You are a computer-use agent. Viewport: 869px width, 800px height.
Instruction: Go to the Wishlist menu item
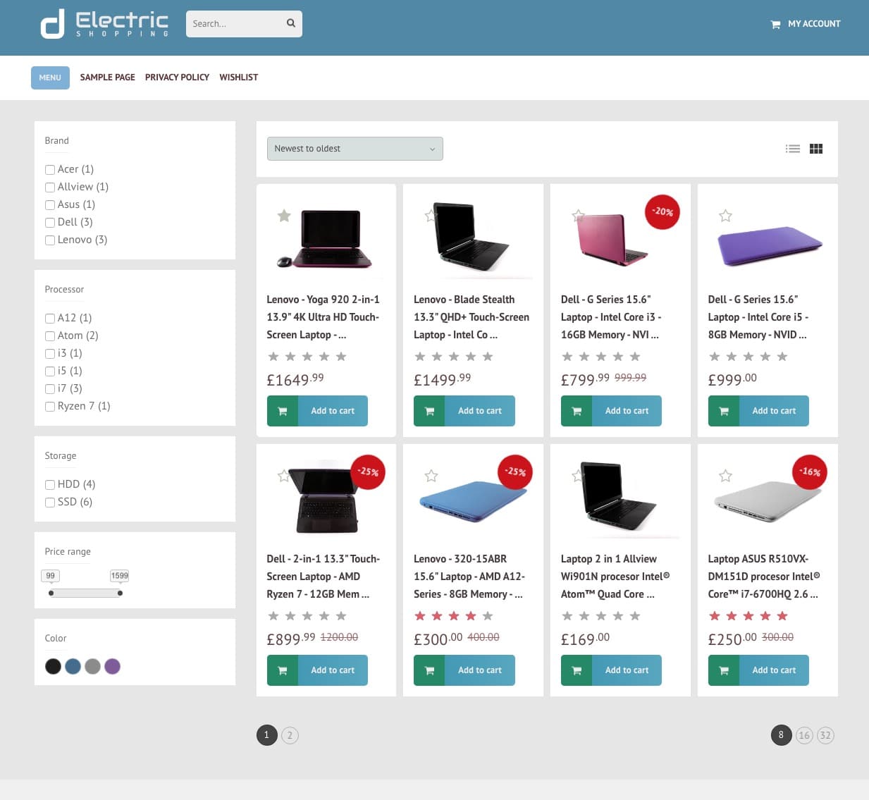click(238, 78)
